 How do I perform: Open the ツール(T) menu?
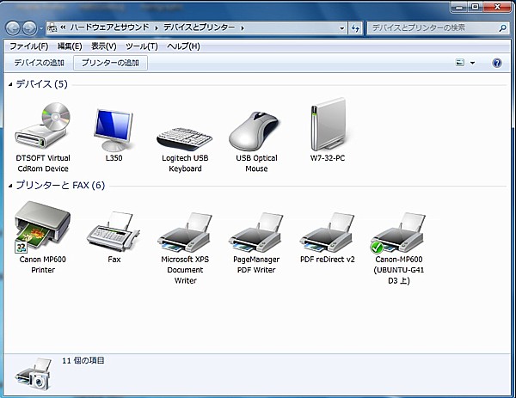click(142, 46)
